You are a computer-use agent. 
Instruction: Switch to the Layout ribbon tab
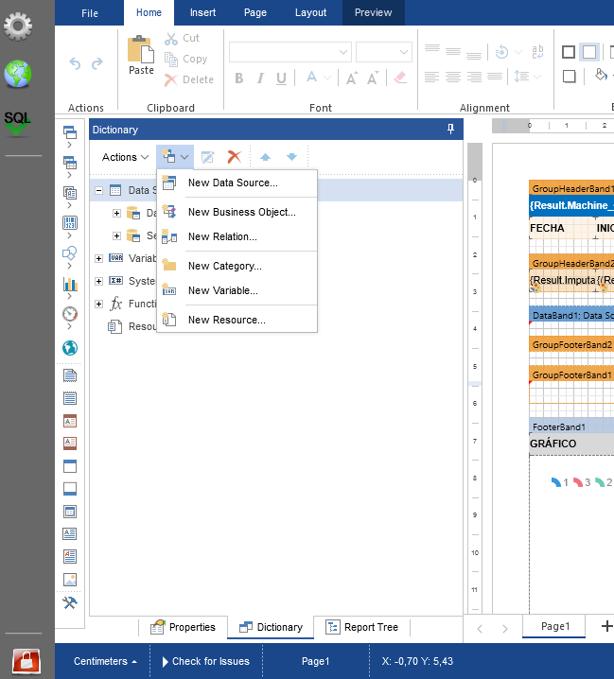pyautogui.click(x=310, y=13)
